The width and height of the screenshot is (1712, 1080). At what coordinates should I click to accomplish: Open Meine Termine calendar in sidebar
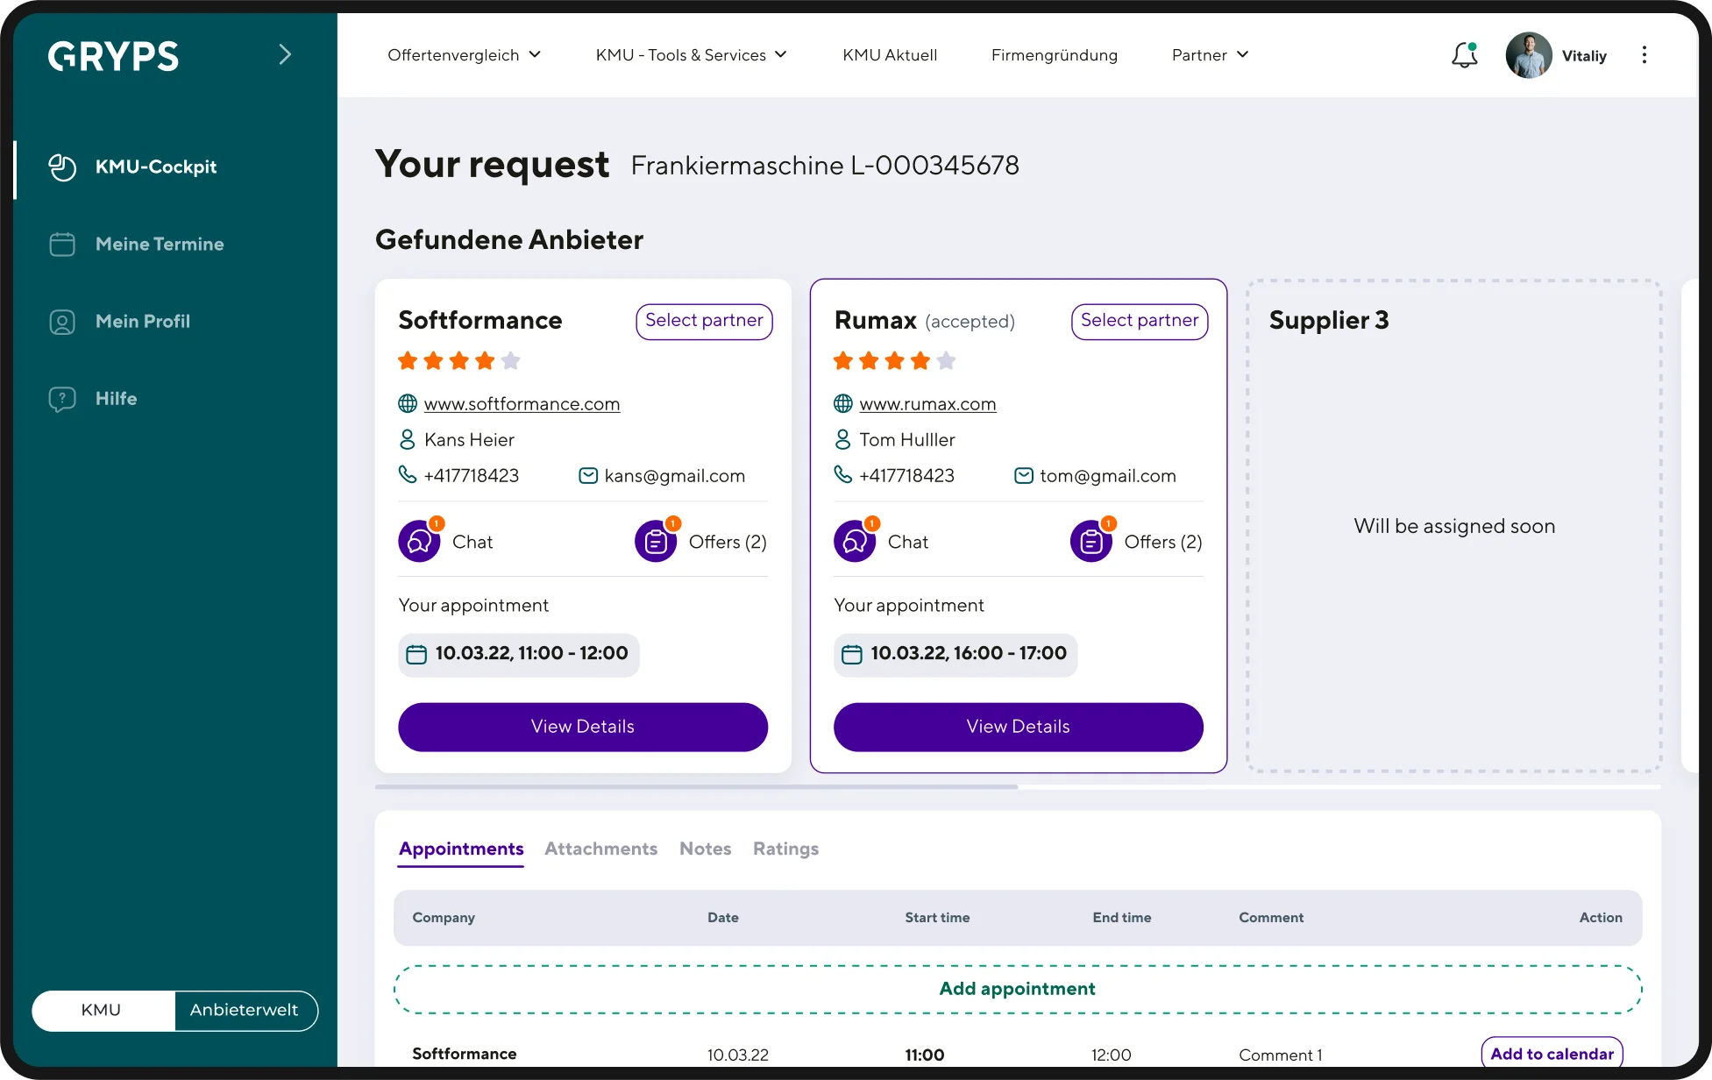pos(62,245)
